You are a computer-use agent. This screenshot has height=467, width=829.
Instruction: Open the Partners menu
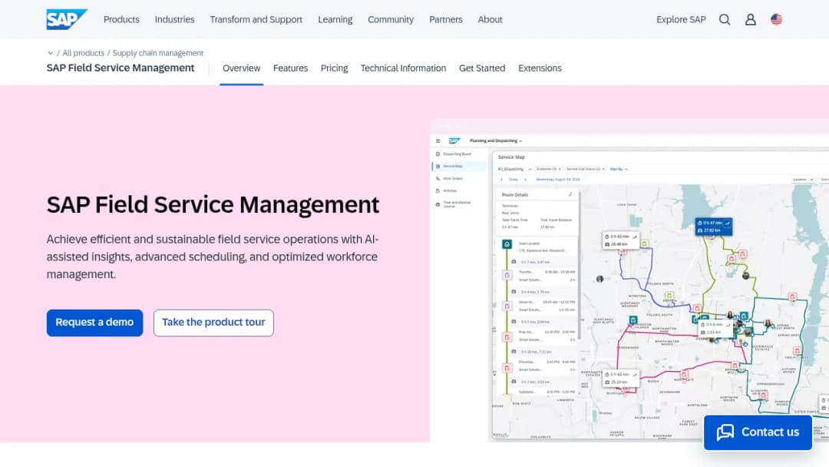click(446, 19)
